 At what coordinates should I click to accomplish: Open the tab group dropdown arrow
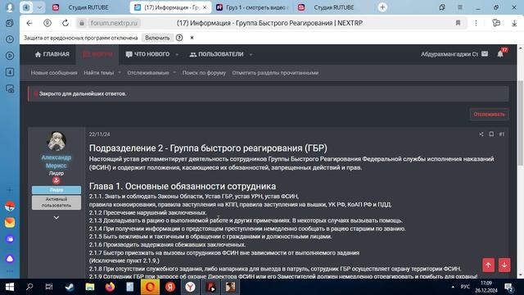[39, 7]
